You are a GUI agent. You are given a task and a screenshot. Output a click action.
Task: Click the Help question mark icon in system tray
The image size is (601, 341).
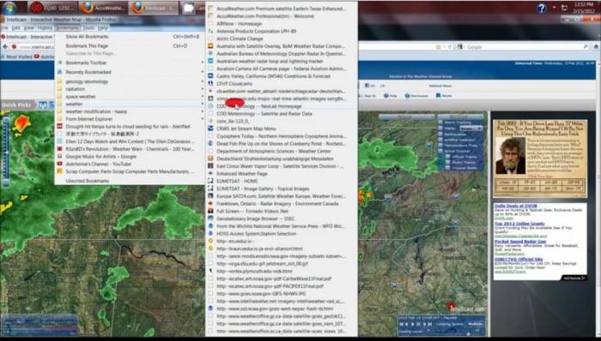[x=541, y=9]
